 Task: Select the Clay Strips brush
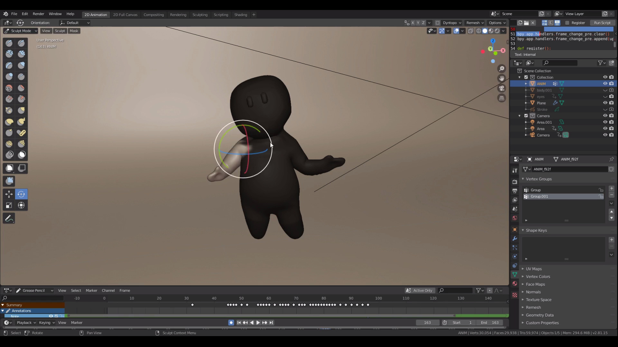coord(21,54)
